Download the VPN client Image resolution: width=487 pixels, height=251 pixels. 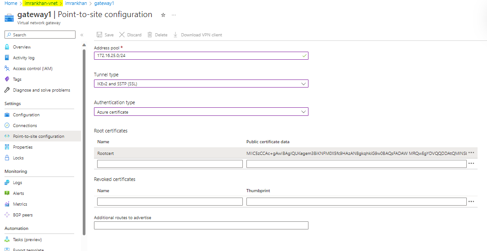198,35
